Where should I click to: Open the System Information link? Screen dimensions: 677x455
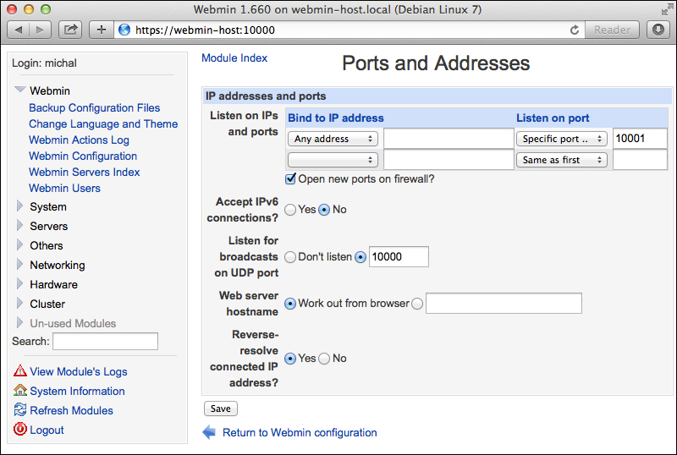click(77, 391)
